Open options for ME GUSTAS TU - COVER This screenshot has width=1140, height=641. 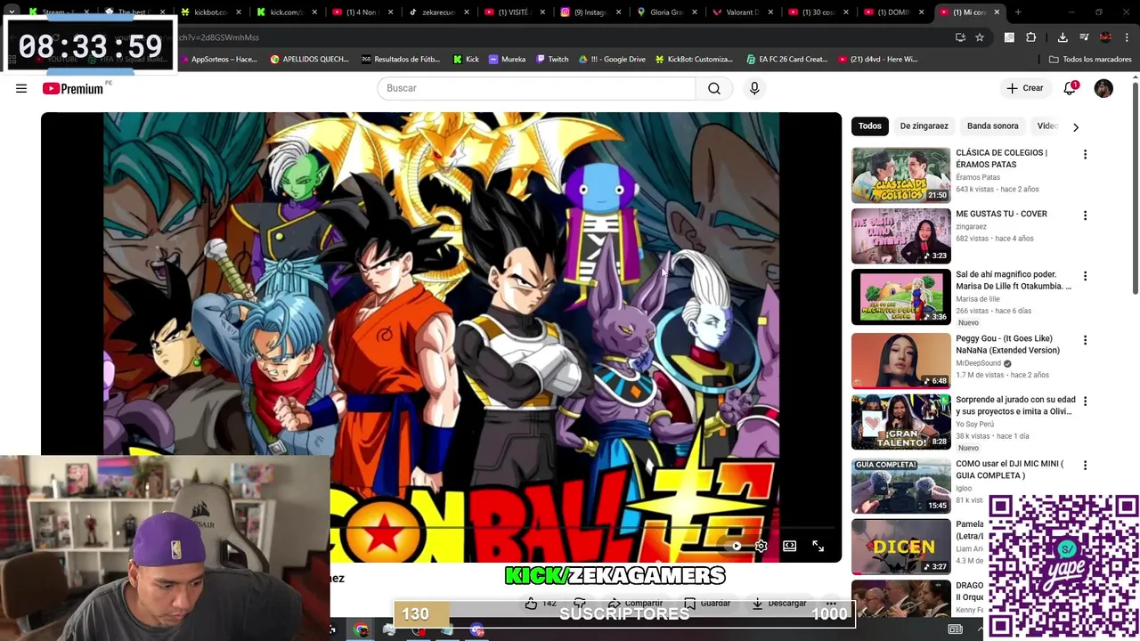[x=1085, y=215]
